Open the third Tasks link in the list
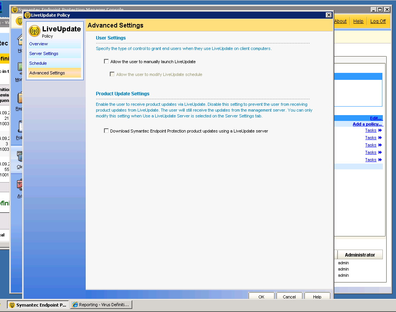This screenshot has width=396, height=312. 371,145
